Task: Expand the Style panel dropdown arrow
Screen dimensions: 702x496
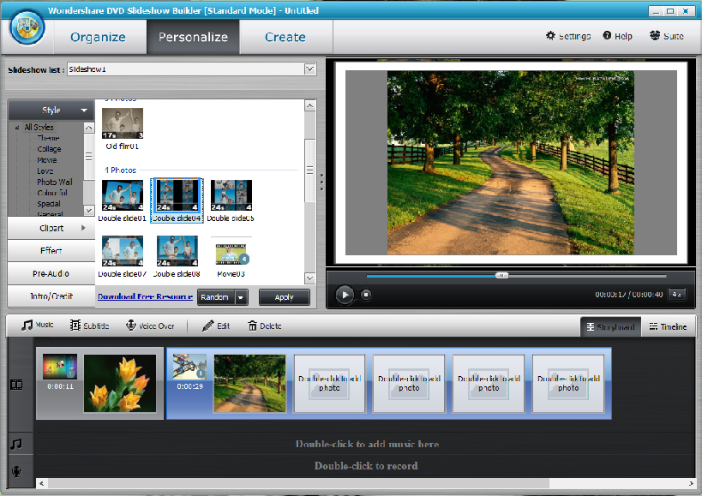Action: (84, 110)
